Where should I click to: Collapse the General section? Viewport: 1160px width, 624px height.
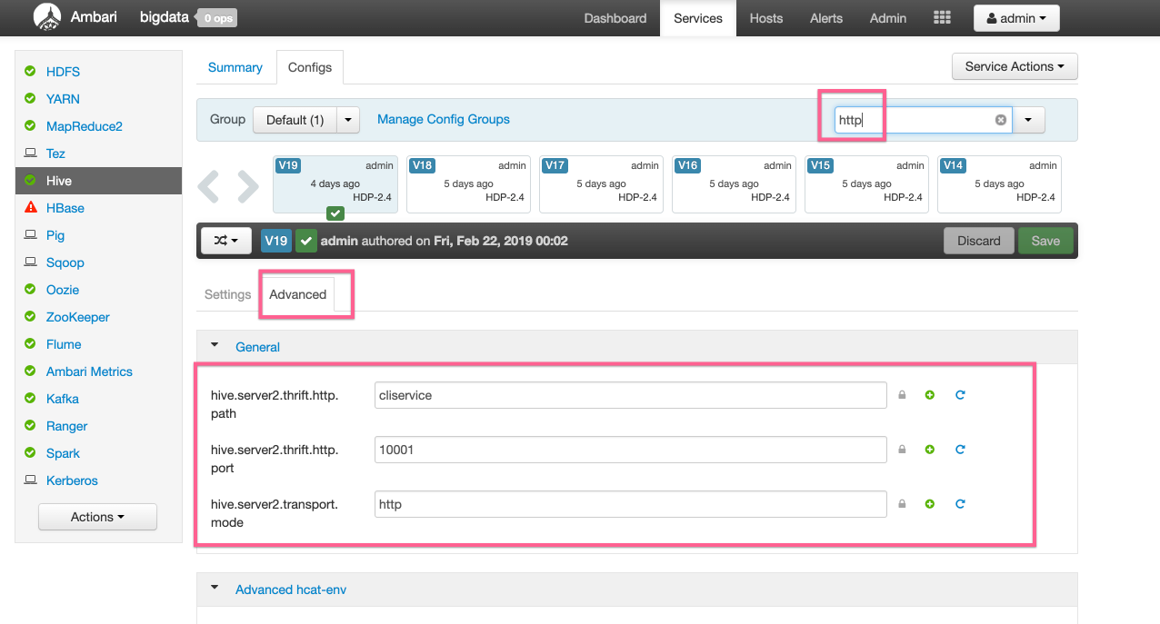tap(215, 346)
